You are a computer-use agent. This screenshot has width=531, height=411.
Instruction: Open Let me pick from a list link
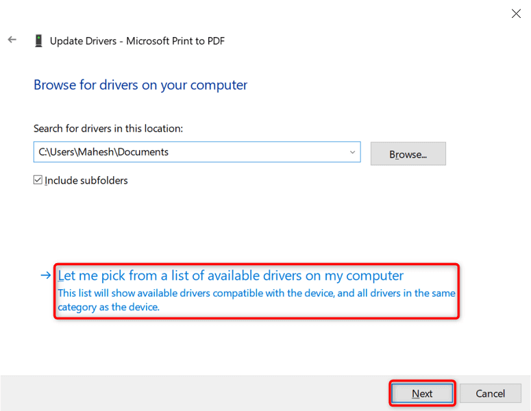coord(231,275)
